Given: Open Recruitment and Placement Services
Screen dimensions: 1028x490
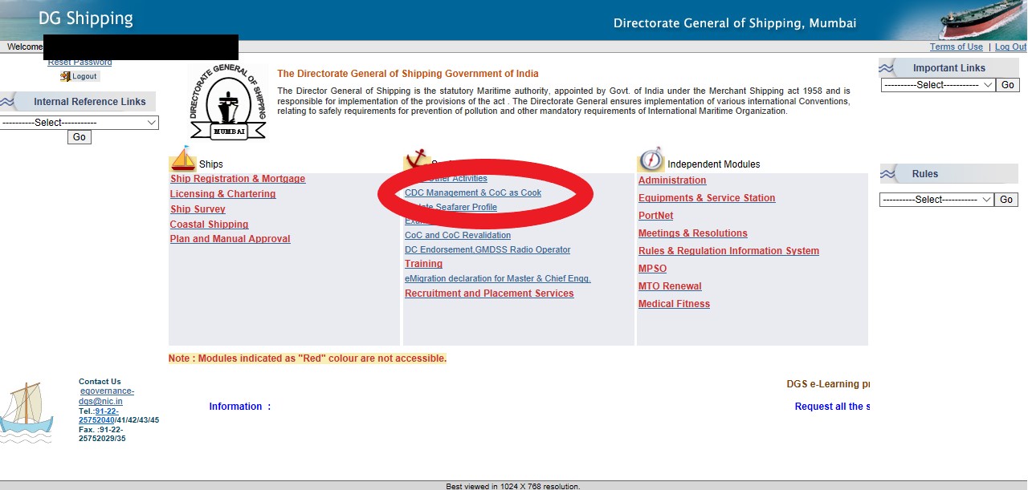Looking at the screenshot, I should coord(489,294).
